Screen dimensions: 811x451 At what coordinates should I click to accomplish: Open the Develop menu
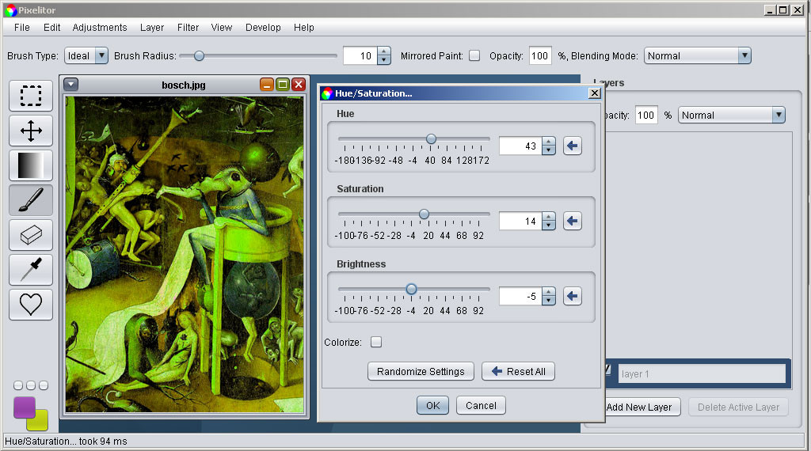[x=263, y=28]
